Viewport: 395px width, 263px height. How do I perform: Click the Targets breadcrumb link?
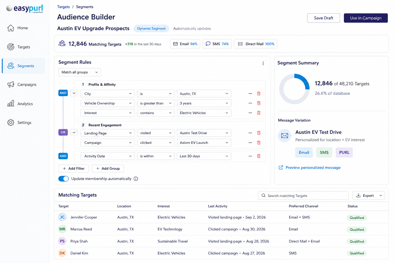click(64, 7)
